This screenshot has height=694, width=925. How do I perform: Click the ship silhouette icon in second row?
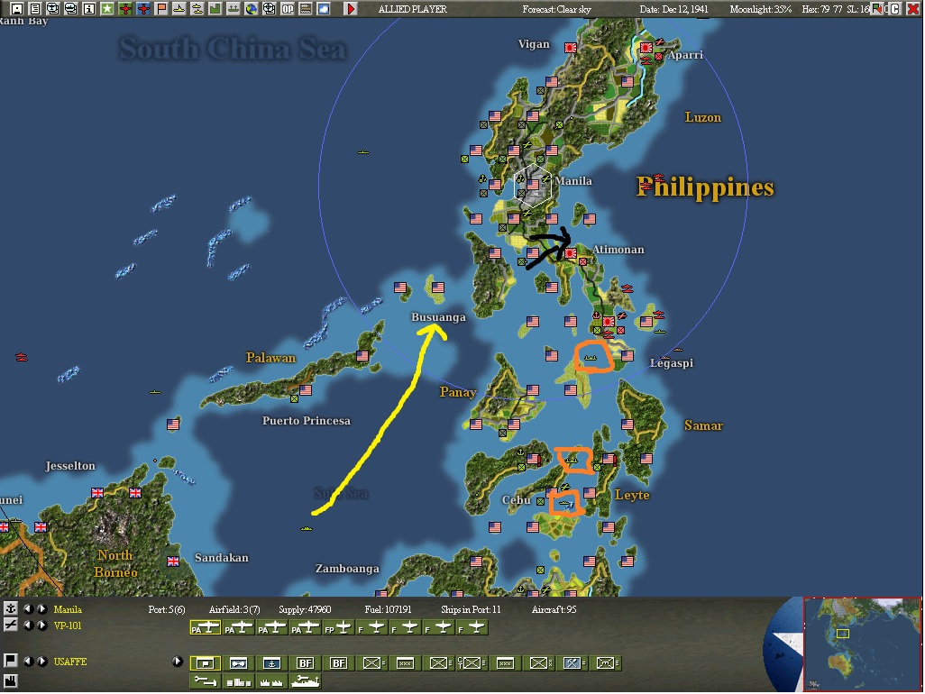306,681
